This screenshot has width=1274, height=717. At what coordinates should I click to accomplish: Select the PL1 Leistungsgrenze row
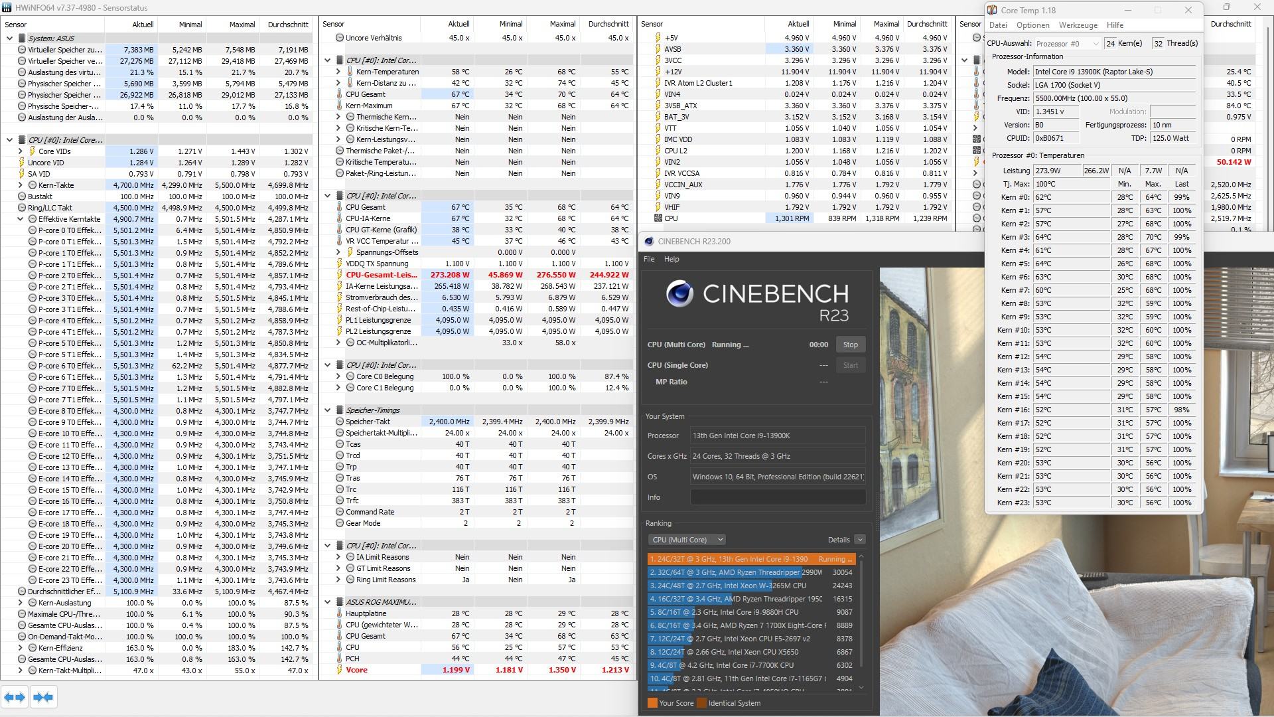point(476,320)
